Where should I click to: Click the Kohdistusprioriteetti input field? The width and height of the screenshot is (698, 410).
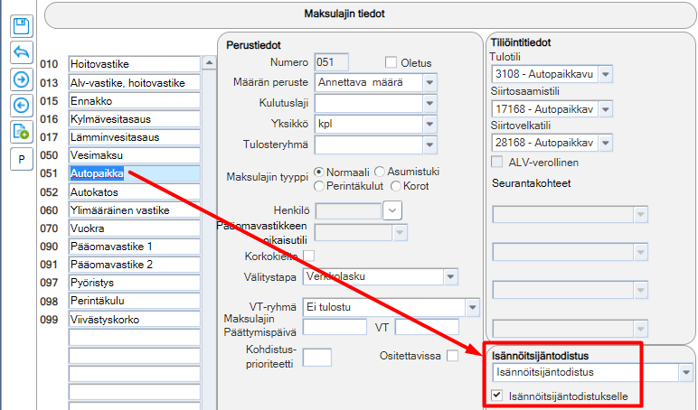pyautogui.click(x=317, y=357)
